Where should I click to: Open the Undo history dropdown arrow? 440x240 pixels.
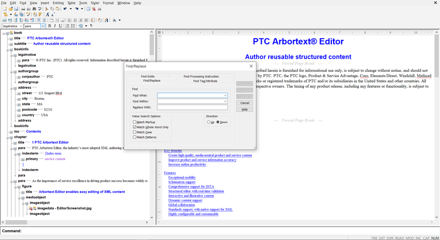click(x=71, y=9)
